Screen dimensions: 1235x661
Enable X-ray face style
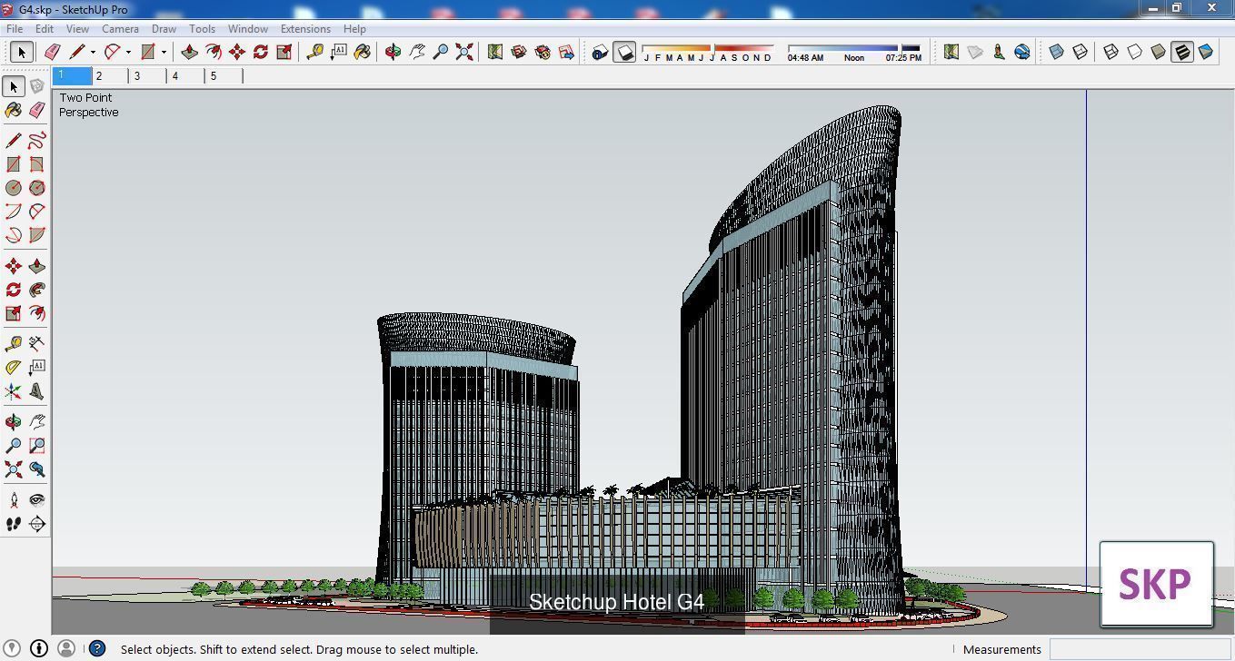tap(1056, 52)
